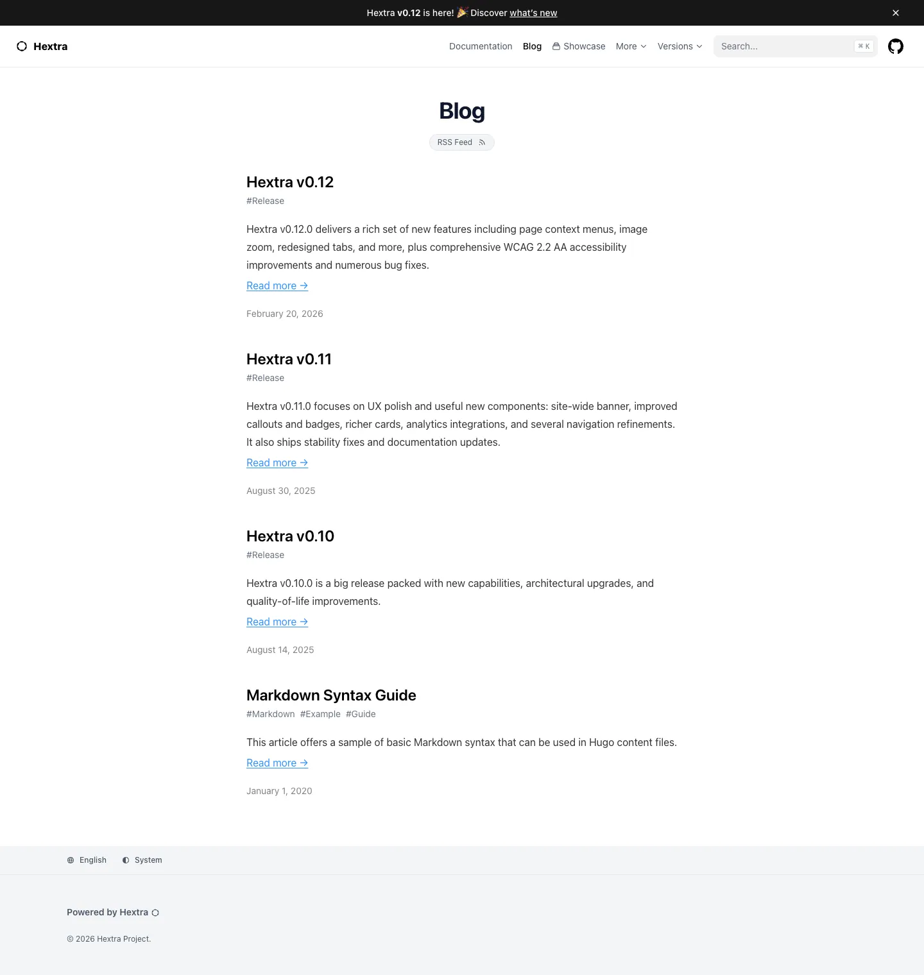
Task: Expand the Versions dropdown menu
Action: coord(680,46)
